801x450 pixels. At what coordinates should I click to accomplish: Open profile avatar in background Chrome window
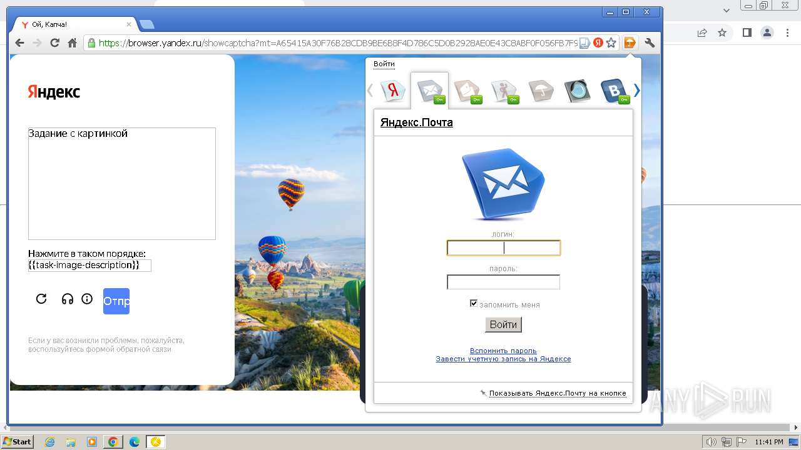767,32
